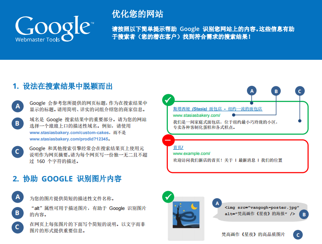Click badge A next to the img code bubble

point(217,203)
